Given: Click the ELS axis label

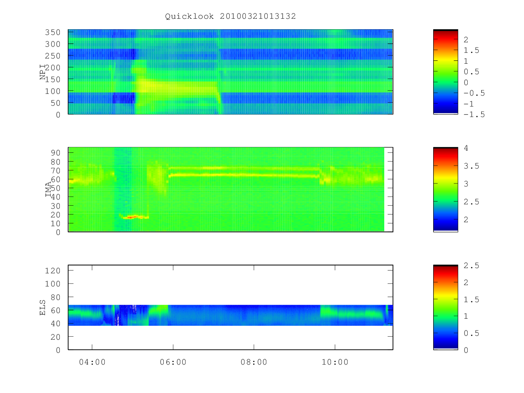Looking at the screenshot, I should 43,308.
